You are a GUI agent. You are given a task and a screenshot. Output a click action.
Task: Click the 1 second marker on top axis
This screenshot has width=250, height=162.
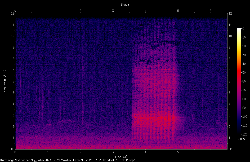click(48, 11)
